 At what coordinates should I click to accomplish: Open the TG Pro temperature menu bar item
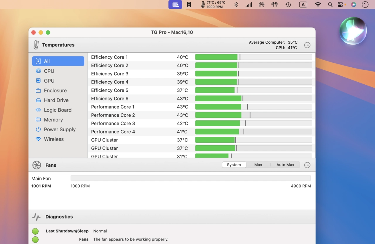pos(213,4)
